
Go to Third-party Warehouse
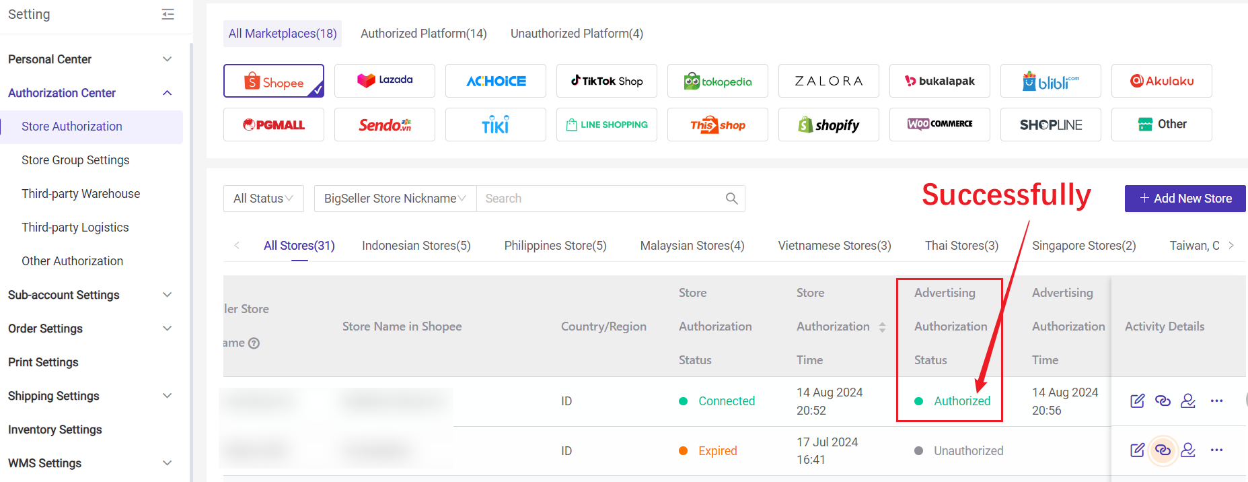[81, 194]
